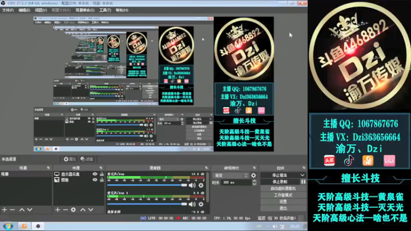Open the orange app on taskbar
The height and width of the screenshot is (231, 411).
[x=24, y=226]
